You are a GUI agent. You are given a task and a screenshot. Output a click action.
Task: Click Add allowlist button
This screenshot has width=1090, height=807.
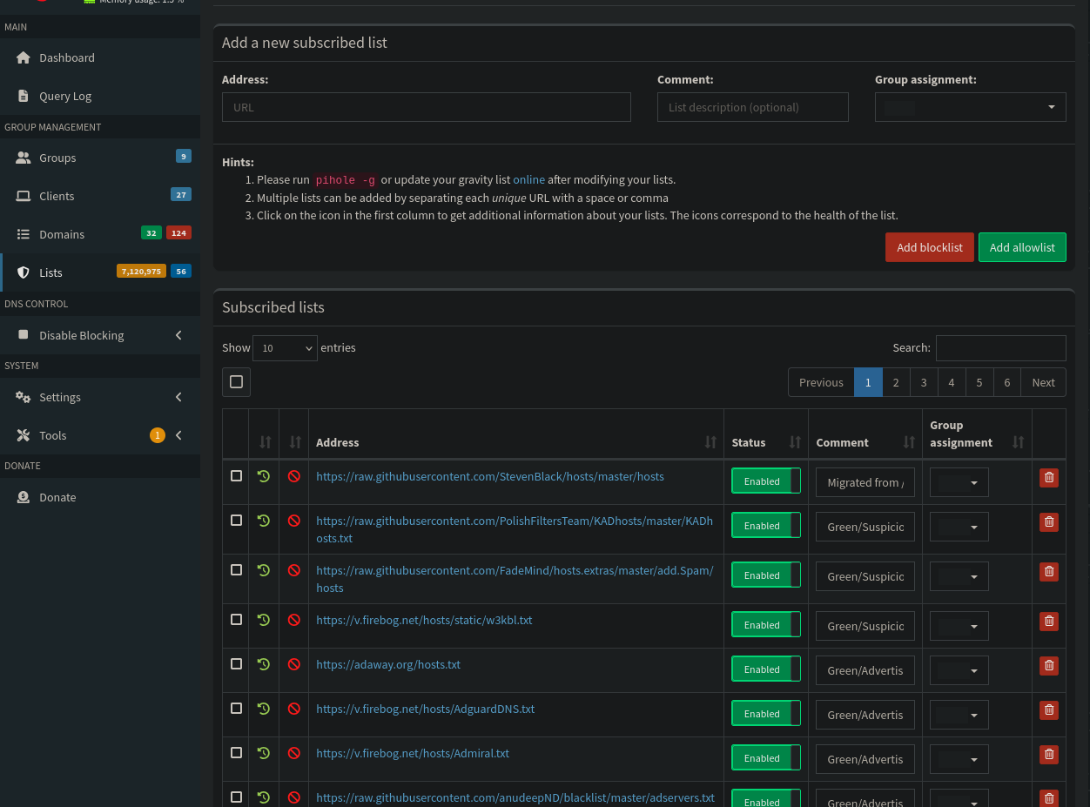1022,247
